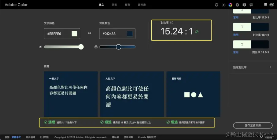Switch to the 資料庫 tab
The width and height of the screenshot is (277, 140).
[142, 5]
